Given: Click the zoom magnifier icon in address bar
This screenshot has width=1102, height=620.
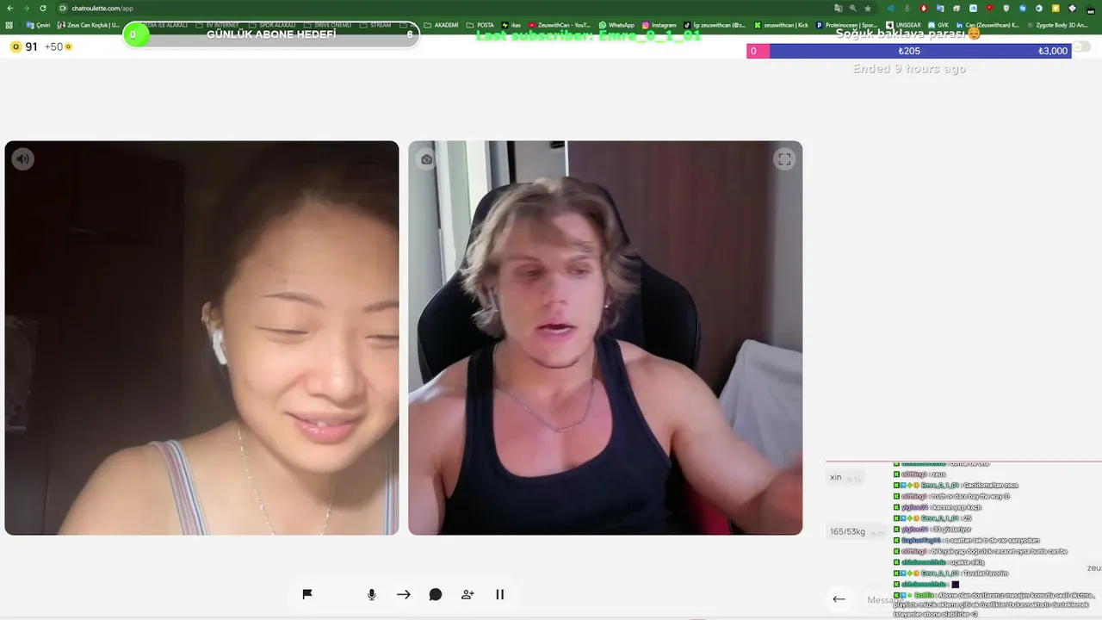Looking at the screenshot, I should point(853,8).
